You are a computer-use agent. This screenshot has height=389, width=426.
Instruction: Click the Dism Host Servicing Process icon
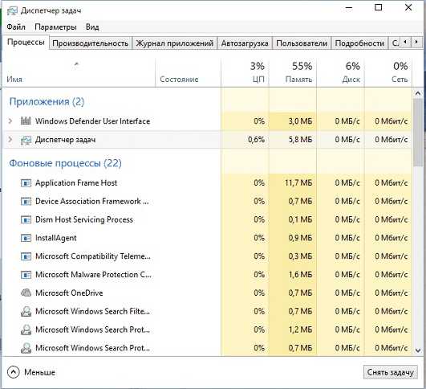coord(26,219)
